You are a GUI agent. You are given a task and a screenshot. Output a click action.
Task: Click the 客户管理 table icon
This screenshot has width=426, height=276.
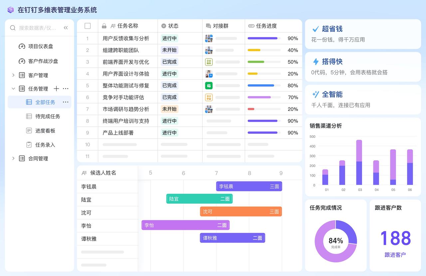[x=22, y=75]
